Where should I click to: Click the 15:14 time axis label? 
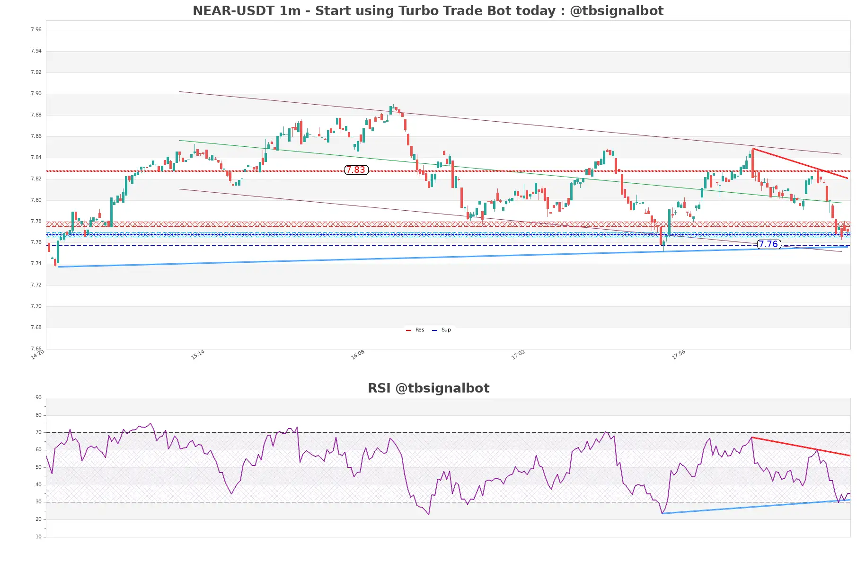(x=198, y=355)
